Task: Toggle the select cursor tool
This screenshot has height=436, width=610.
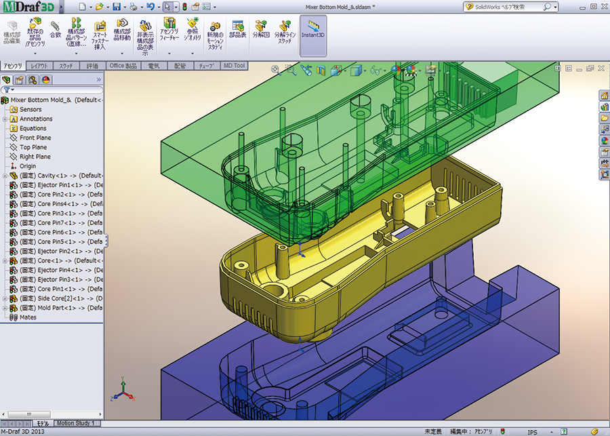Action: (167, 7)
